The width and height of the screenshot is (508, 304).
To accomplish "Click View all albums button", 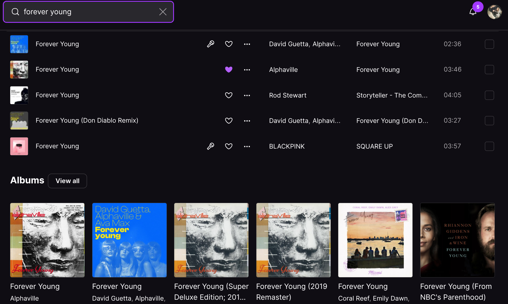I will (x=68, y=181).
